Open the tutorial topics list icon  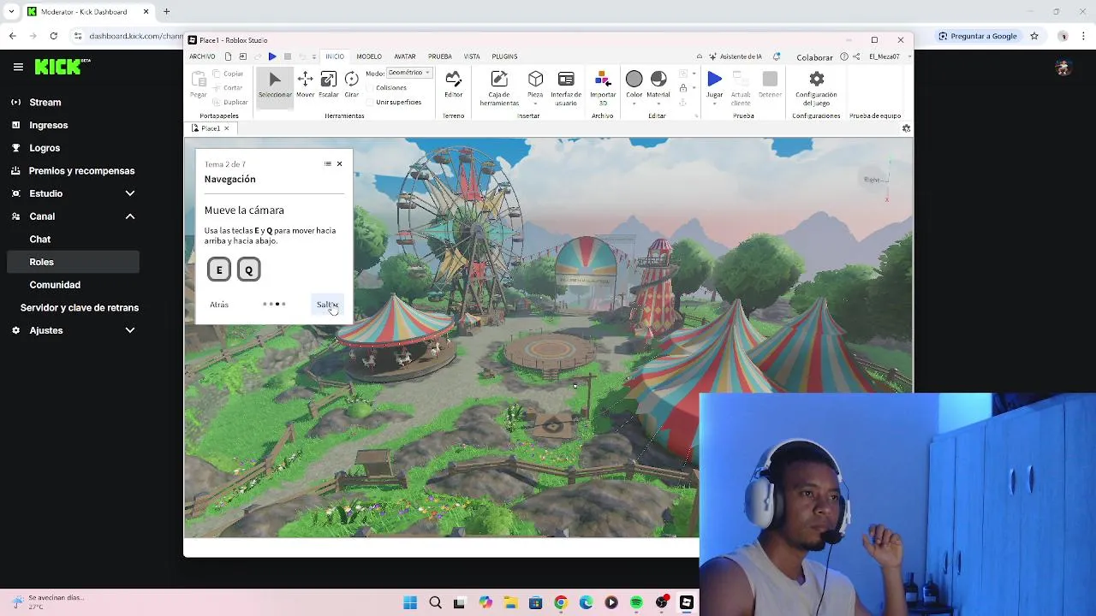327,163
